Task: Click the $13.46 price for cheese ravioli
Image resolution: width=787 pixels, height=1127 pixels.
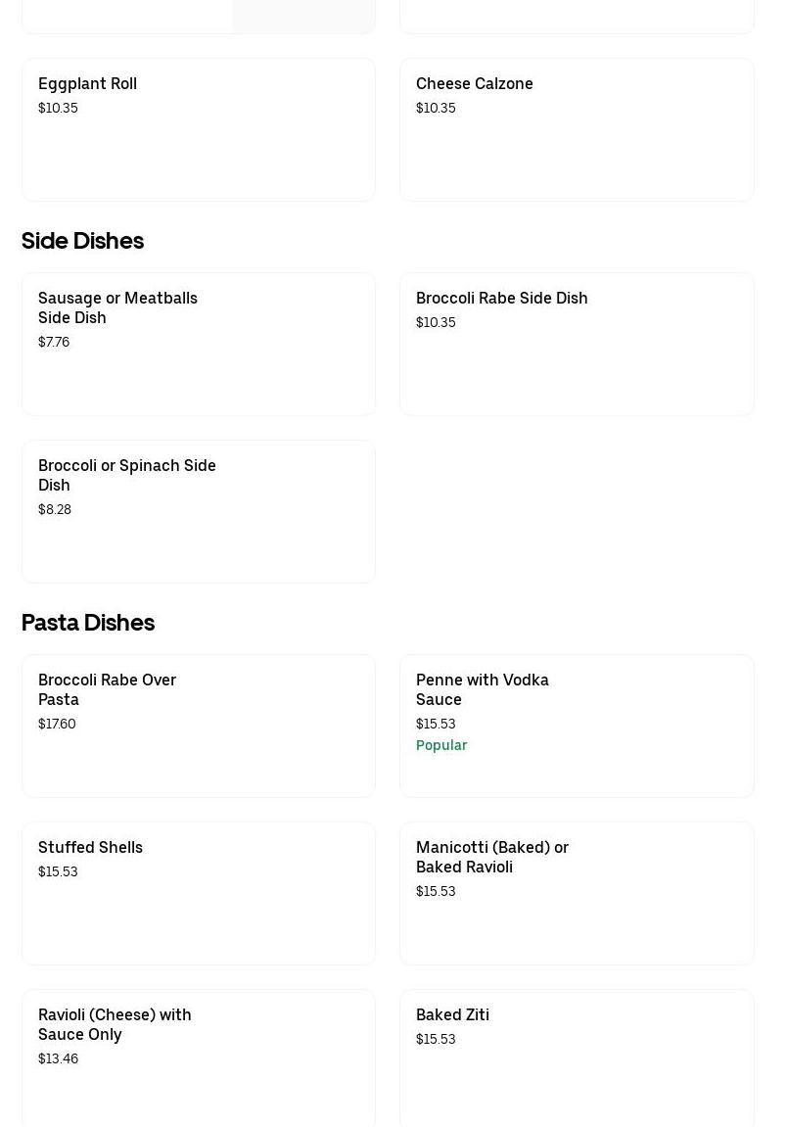Action: 58,1058
